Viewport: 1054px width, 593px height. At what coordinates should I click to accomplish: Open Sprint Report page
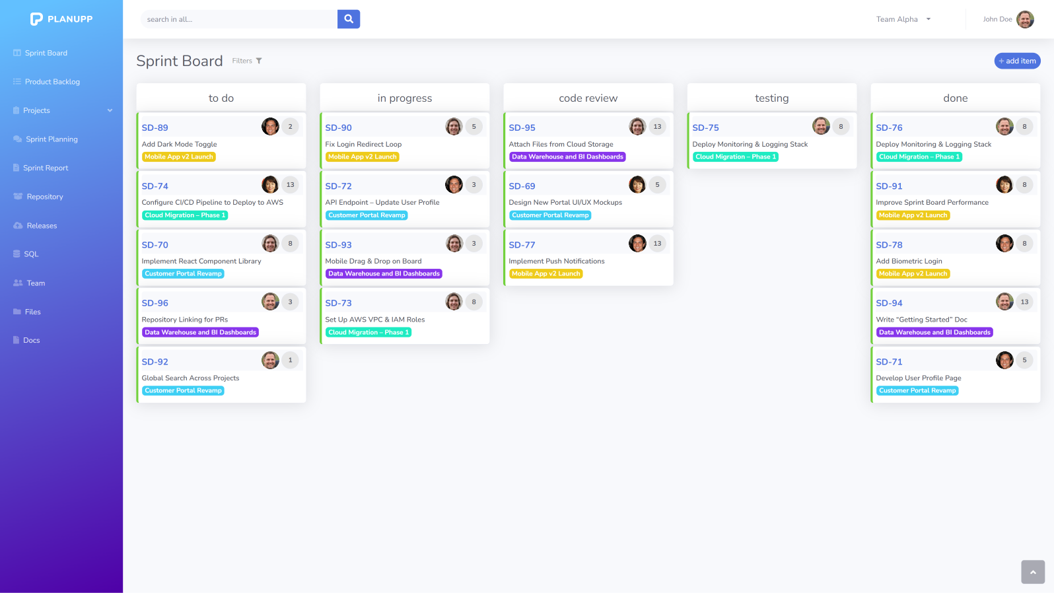(46, 168)
